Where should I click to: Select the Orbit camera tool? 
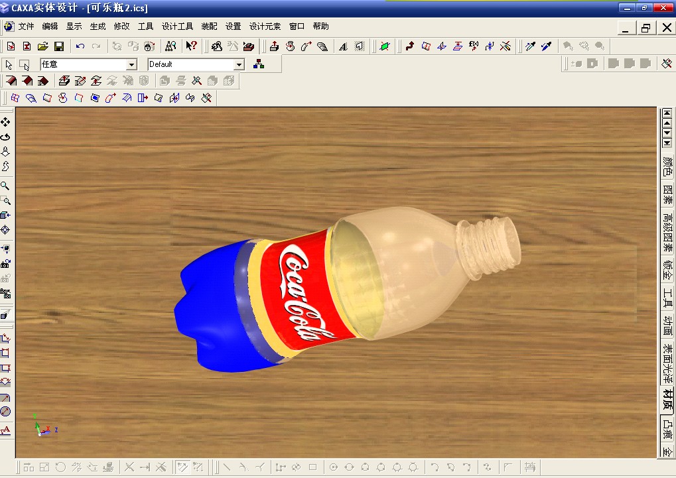(x=5, y=137)
